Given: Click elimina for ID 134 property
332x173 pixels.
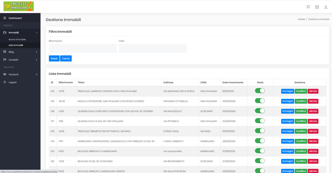Looking at the screenshot, I should click(313, 141).
